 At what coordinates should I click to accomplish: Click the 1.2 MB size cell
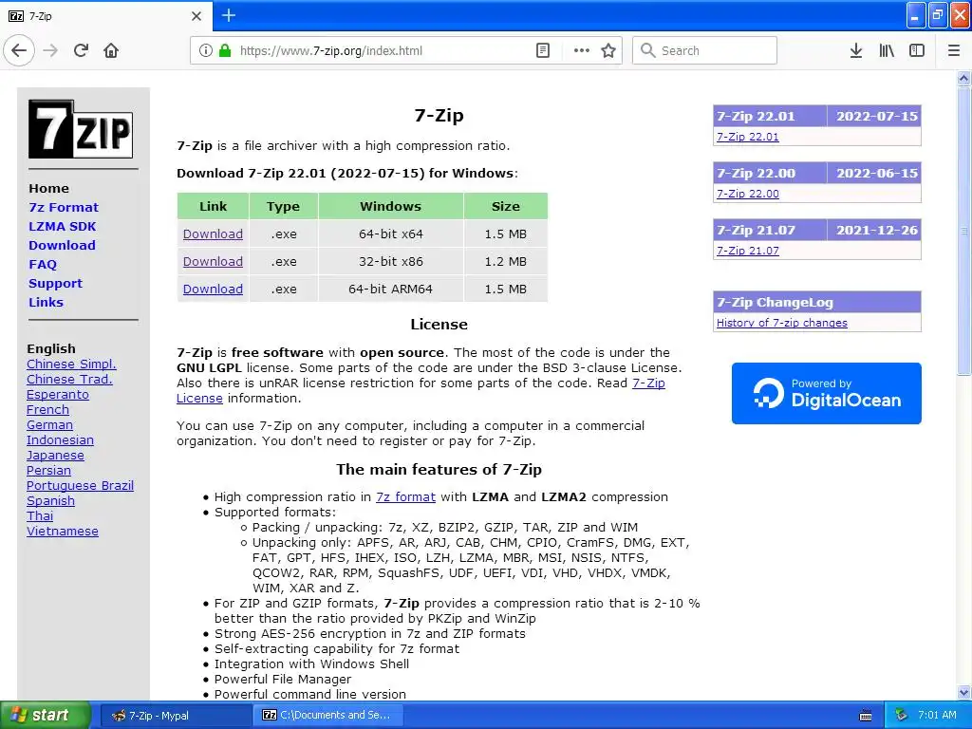[505, 262]
